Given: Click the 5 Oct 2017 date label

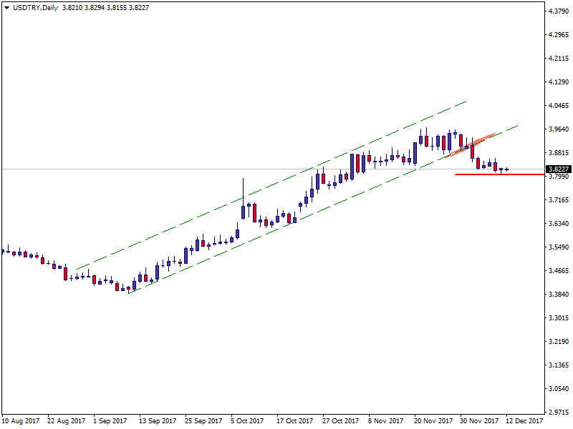Looking at the screenshot, I should click(249, 421).
